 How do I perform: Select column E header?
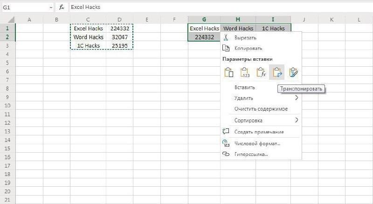147,20
